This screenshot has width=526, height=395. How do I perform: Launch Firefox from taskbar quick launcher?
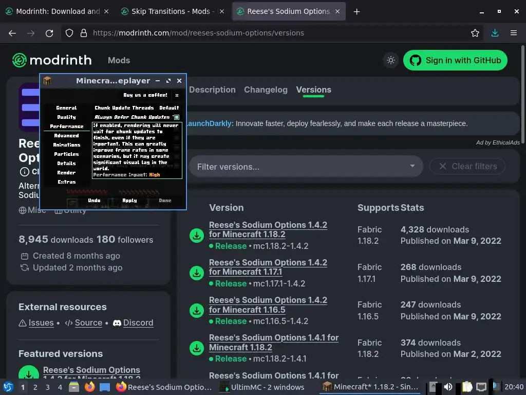coord(89,387)
